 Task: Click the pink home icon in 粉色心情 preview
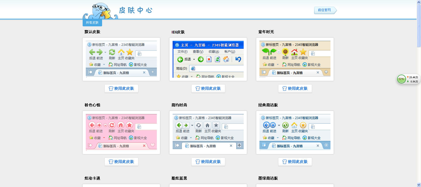pos(121,125)
